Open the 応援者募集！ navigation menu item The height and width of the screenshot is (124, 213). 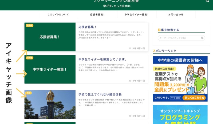tap(97, 14)
